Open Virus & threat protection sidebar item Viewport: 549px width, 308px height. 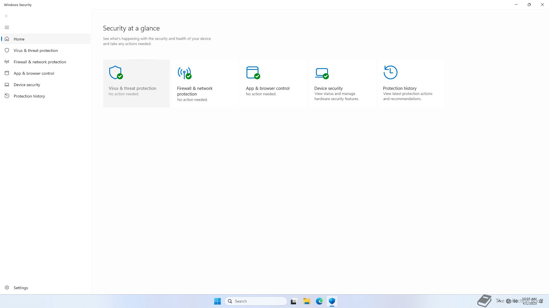tap(46, 50)
